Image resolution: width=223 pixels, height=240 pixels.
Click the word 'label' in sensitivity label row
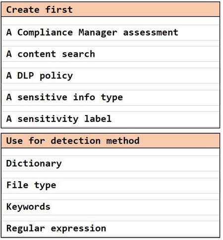pos(98,119)
